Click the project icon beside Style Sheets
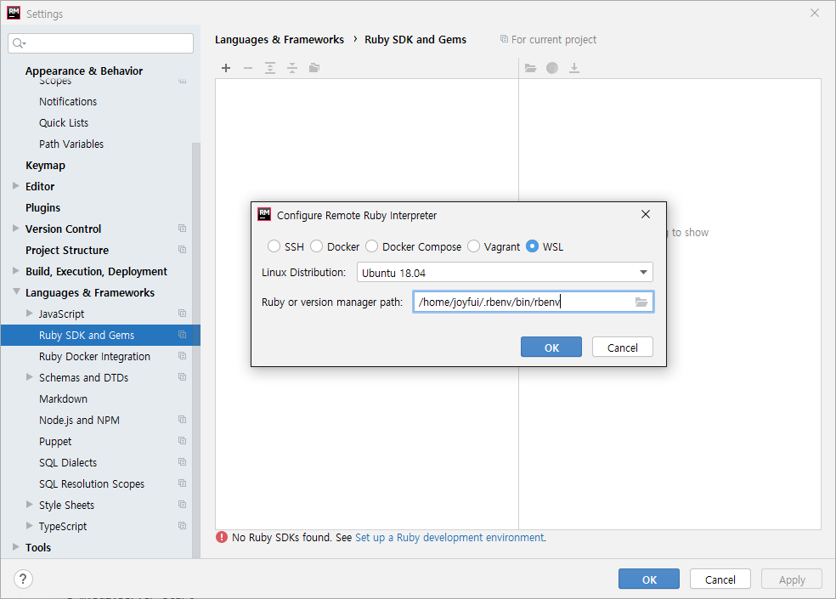This screenshot has width=836, height=599. click(183, 504)
